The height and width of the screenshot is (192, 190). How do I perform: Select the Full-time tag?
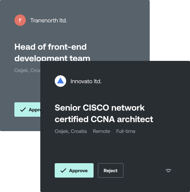click(x=126, y=131)
